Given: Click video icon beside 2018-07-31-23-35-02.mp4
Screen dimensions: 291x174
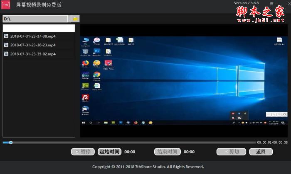Looking at the screenshot, I should 6,54.
